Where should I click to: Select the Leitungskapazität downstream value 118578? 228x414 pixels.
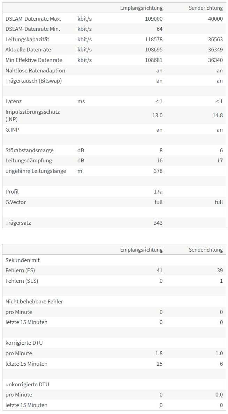154,39
